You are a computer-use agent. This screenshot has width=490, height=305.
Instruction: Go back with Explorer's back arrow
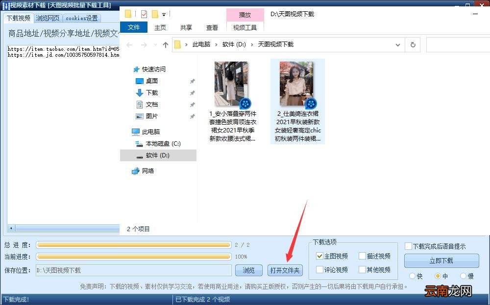click(129, 45)
